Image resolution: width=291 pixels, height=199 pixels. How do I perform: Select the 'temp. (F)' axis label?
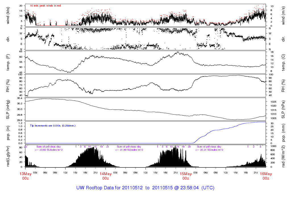click(x=8, y=62)
